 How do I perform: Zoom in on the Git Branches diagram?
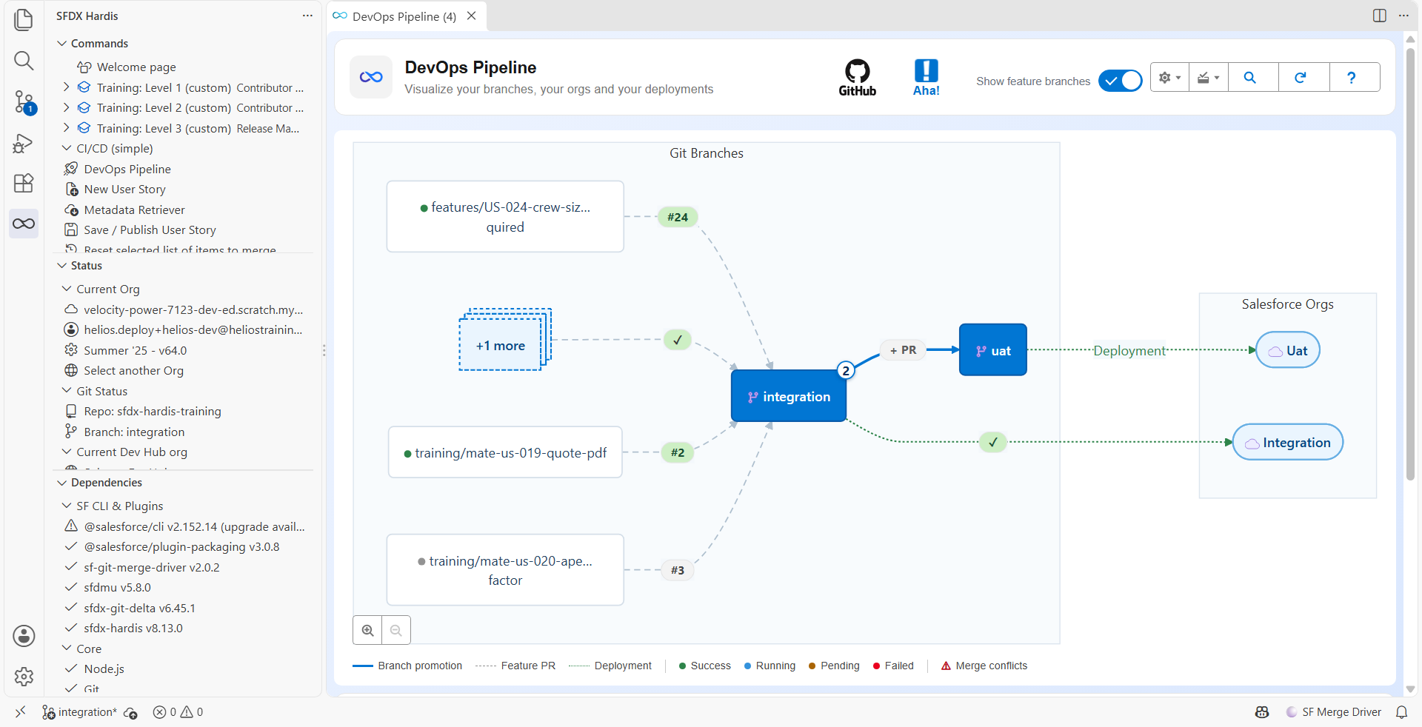[367, 630]
